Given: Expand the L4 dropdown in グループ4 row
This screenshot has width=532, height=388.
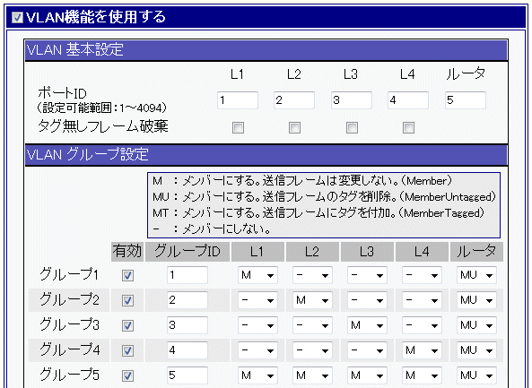Looking at the screenshot, I should [x=422, y=350].
